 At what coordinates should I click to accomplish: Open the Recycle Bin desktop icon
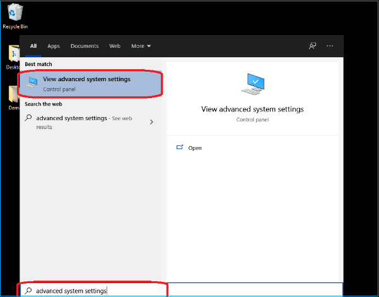(x=15, y=14)
